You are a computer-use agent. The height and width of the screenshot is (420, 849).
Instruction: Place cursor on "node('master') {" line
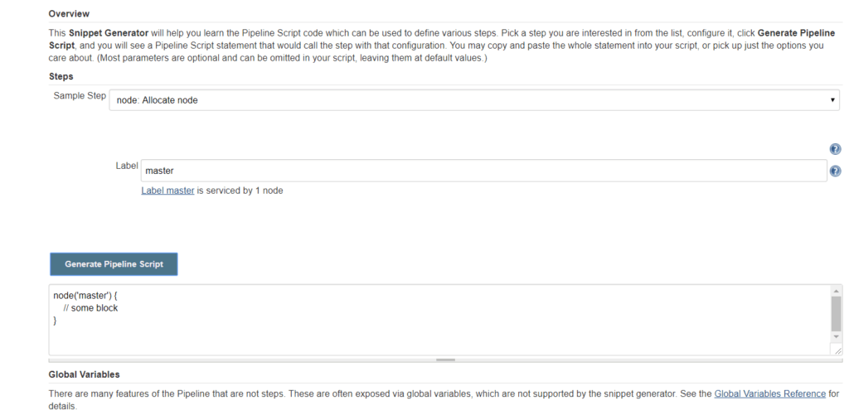tap(85, 296)
